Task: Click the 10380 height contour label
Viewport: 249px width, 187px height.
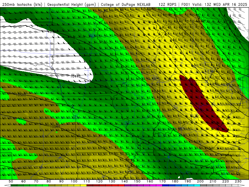Action: [53, 32]
